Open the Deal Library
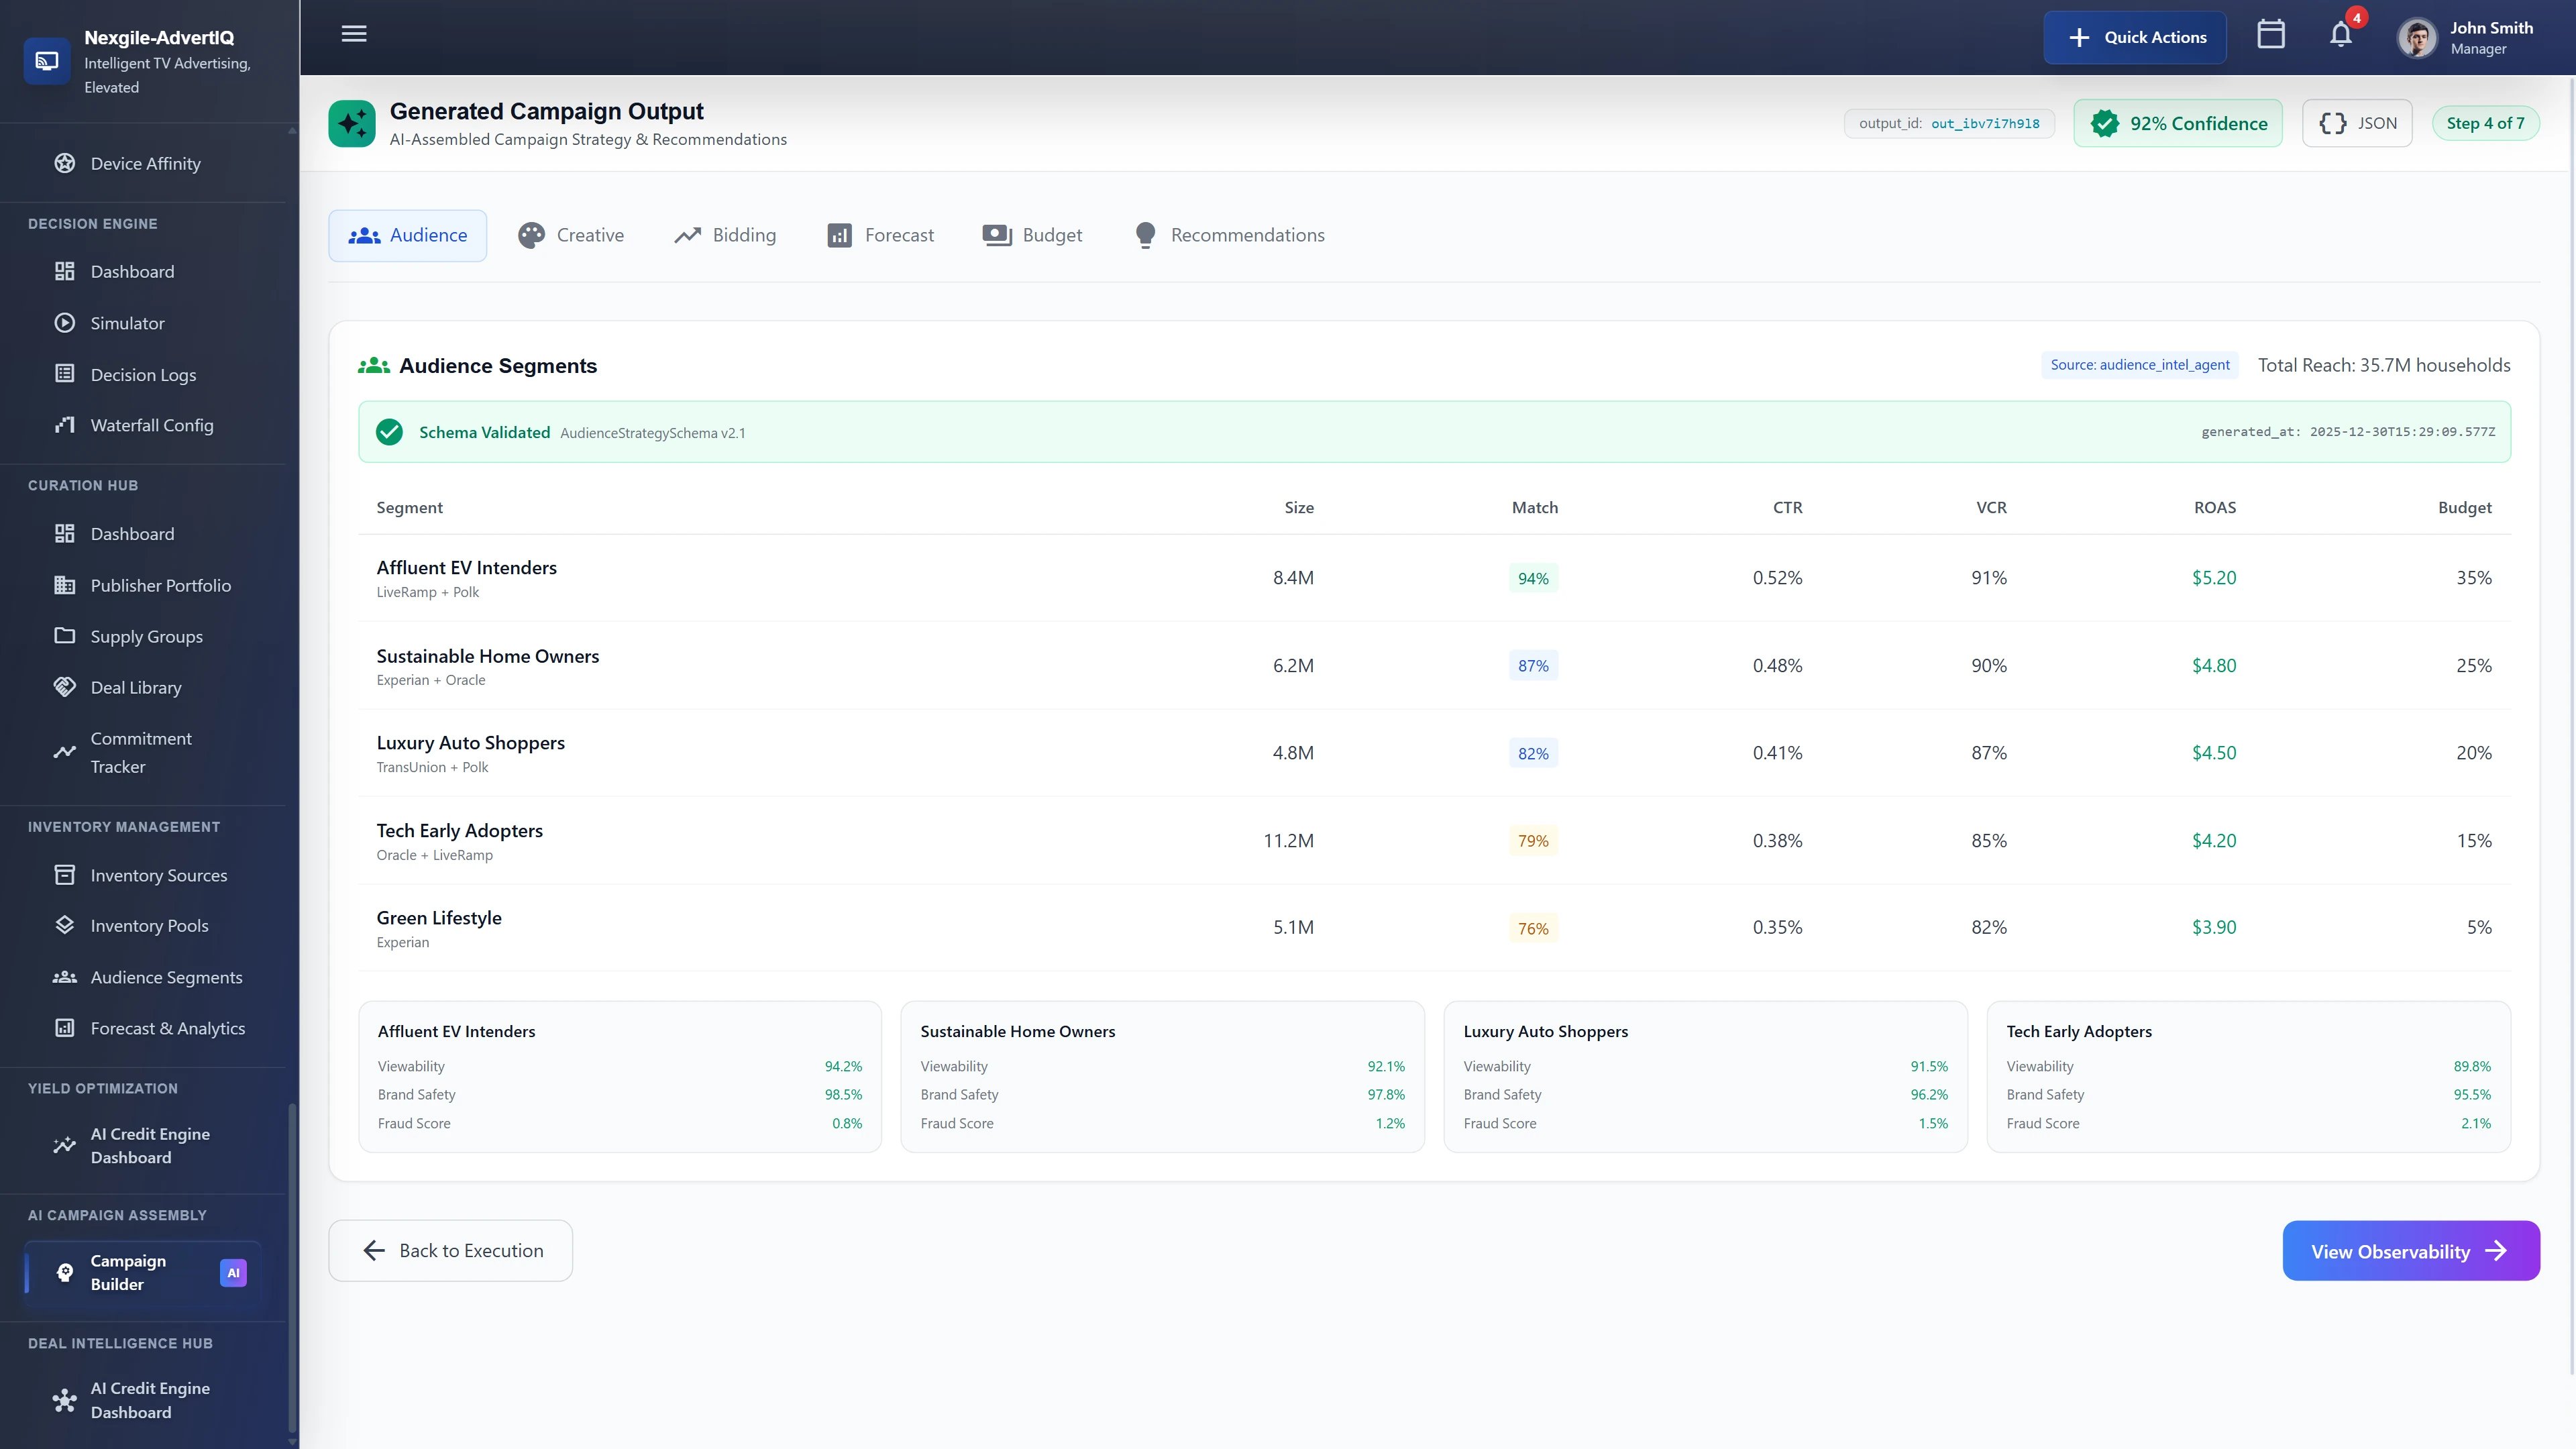 135,687
